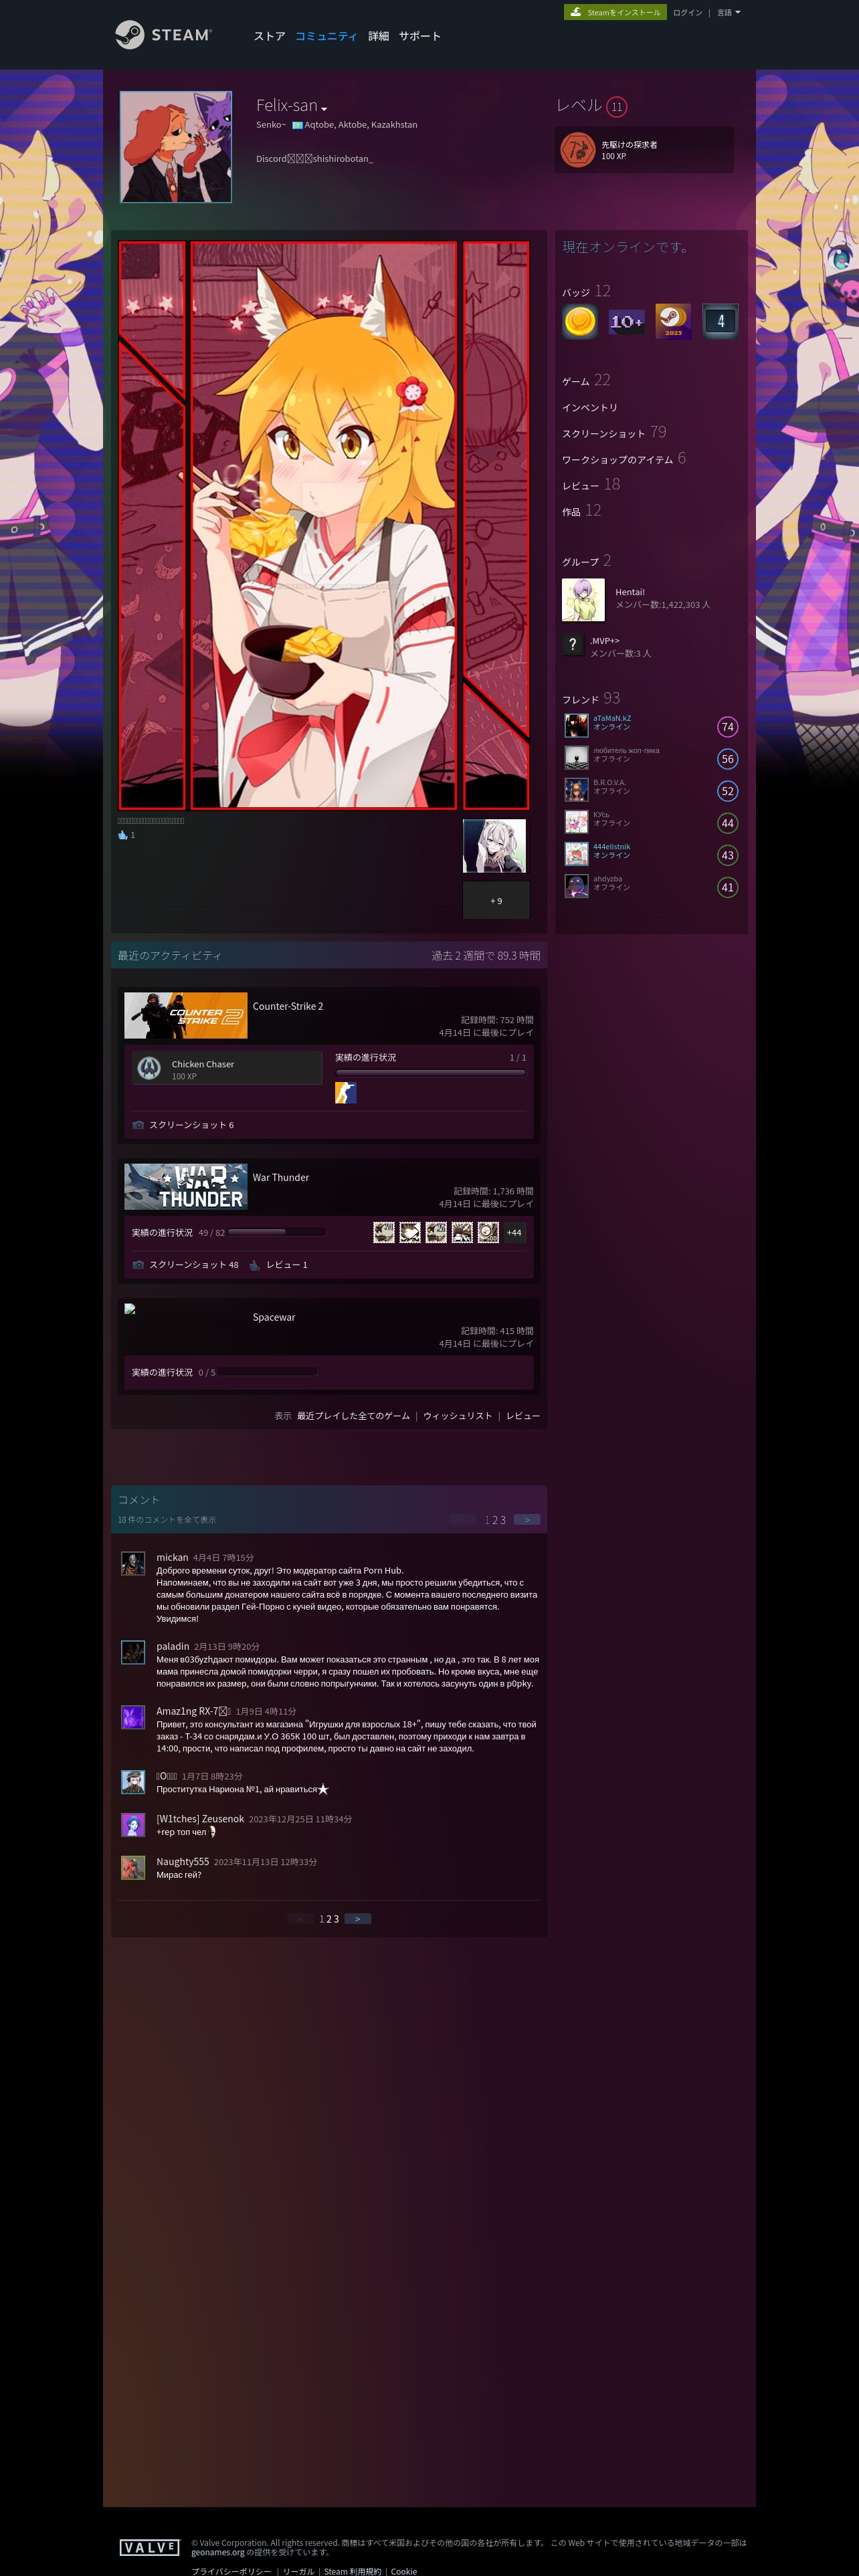Open War Thunder スクリーンショット 48
Image resolution: width=859 pixels, height=2576 pixels.
pyautogui.click(x=194, y=1265)
